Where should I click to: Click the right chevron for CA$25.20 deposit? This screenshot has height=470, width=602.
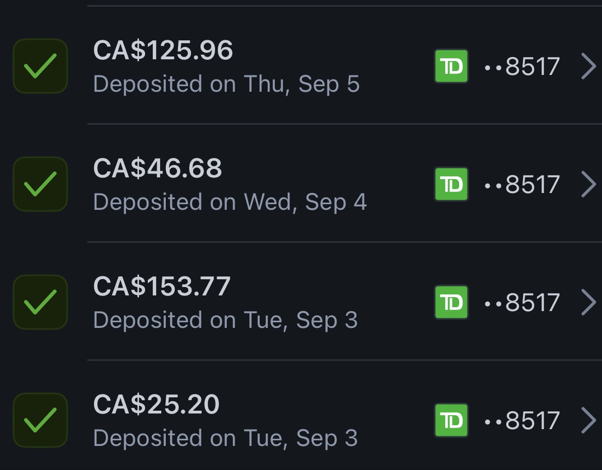point(589,420)
